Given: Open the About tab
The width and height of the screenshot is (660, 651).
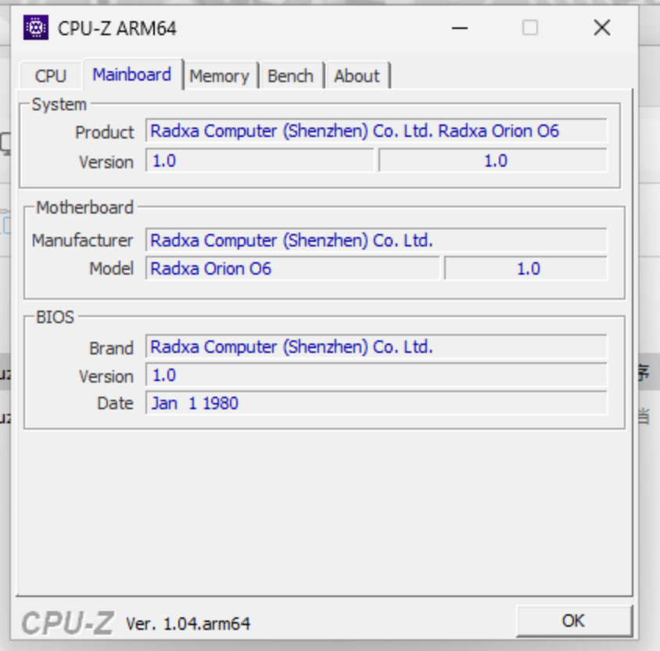Looking at the screenshot, I should [x=357, y=76].
